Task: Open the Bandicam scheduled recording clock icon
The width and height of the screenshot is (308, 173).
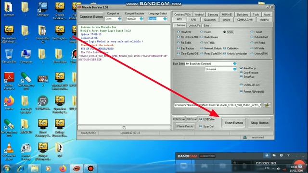Action: point(281,155)
